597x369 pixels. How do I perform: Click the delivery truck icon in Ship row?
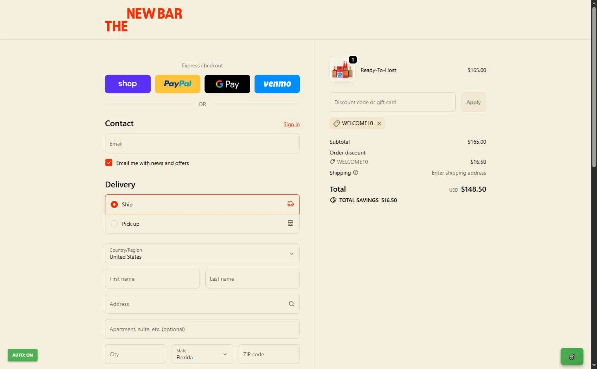pyautogui.click(x=291, y=204)
